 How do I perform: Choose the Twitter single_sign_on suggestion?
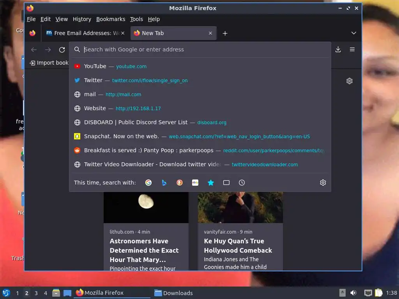[x=200, y=80]
